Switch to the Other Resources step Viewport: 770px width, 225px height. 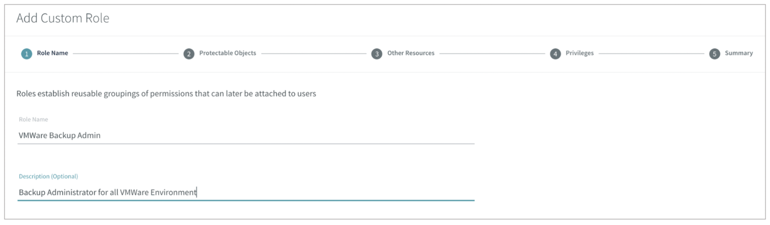click(411, 53)
